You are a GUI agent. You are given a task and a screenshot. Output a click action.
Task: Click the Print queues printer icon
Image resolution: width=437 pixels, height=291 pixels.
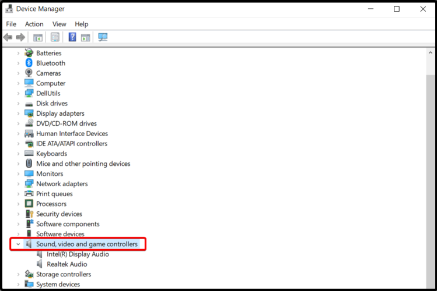tap(29, 193)
